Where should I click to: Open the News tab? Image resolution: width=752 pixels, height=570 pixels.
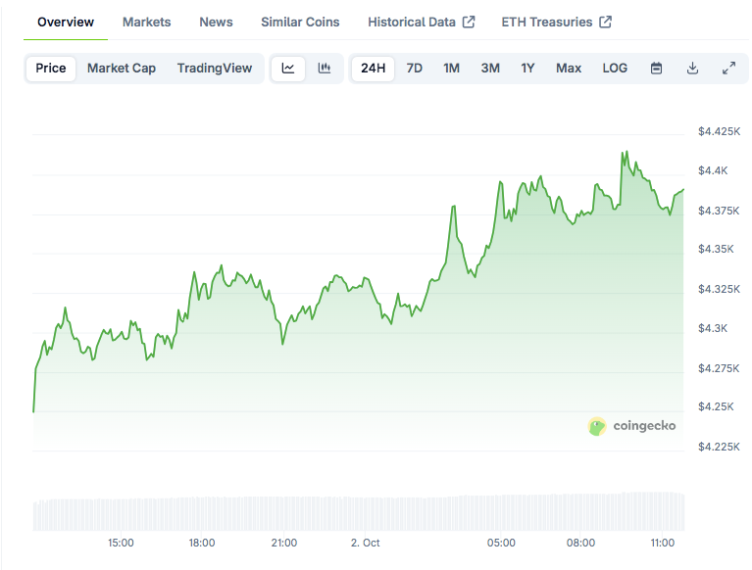[216, 22]
